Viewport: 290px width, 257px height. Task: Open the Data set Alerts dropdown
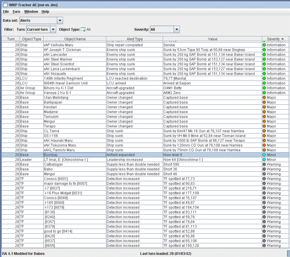[60, 21]
